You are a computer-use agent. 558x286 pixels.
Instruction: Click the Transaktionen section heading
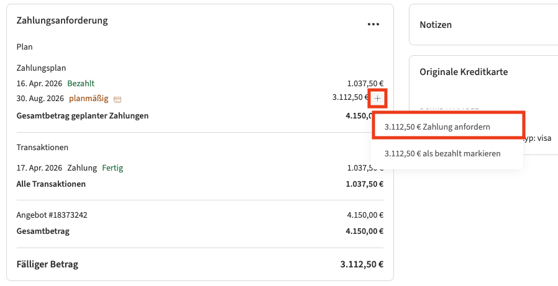pyautogui.click(x=42, y=148)
